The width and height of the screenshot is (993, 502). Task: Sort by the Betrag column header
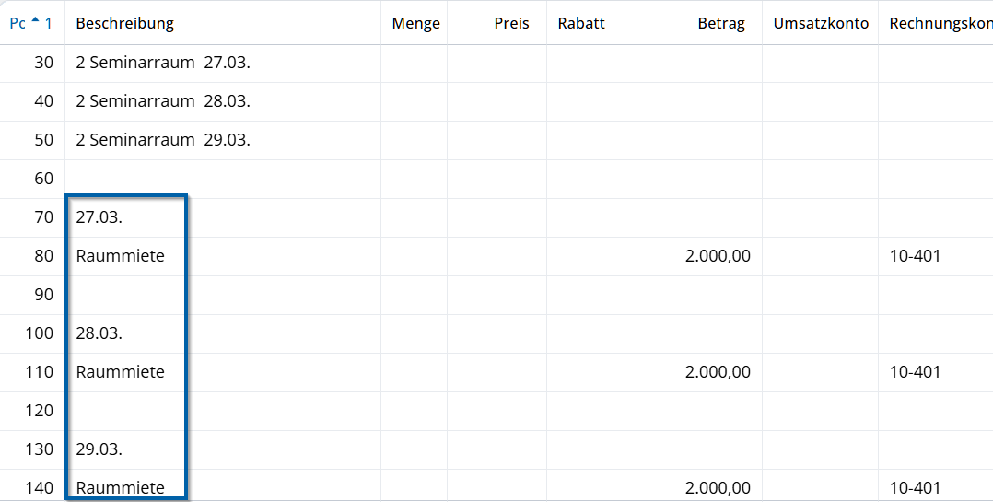click(x=721, y=23)
